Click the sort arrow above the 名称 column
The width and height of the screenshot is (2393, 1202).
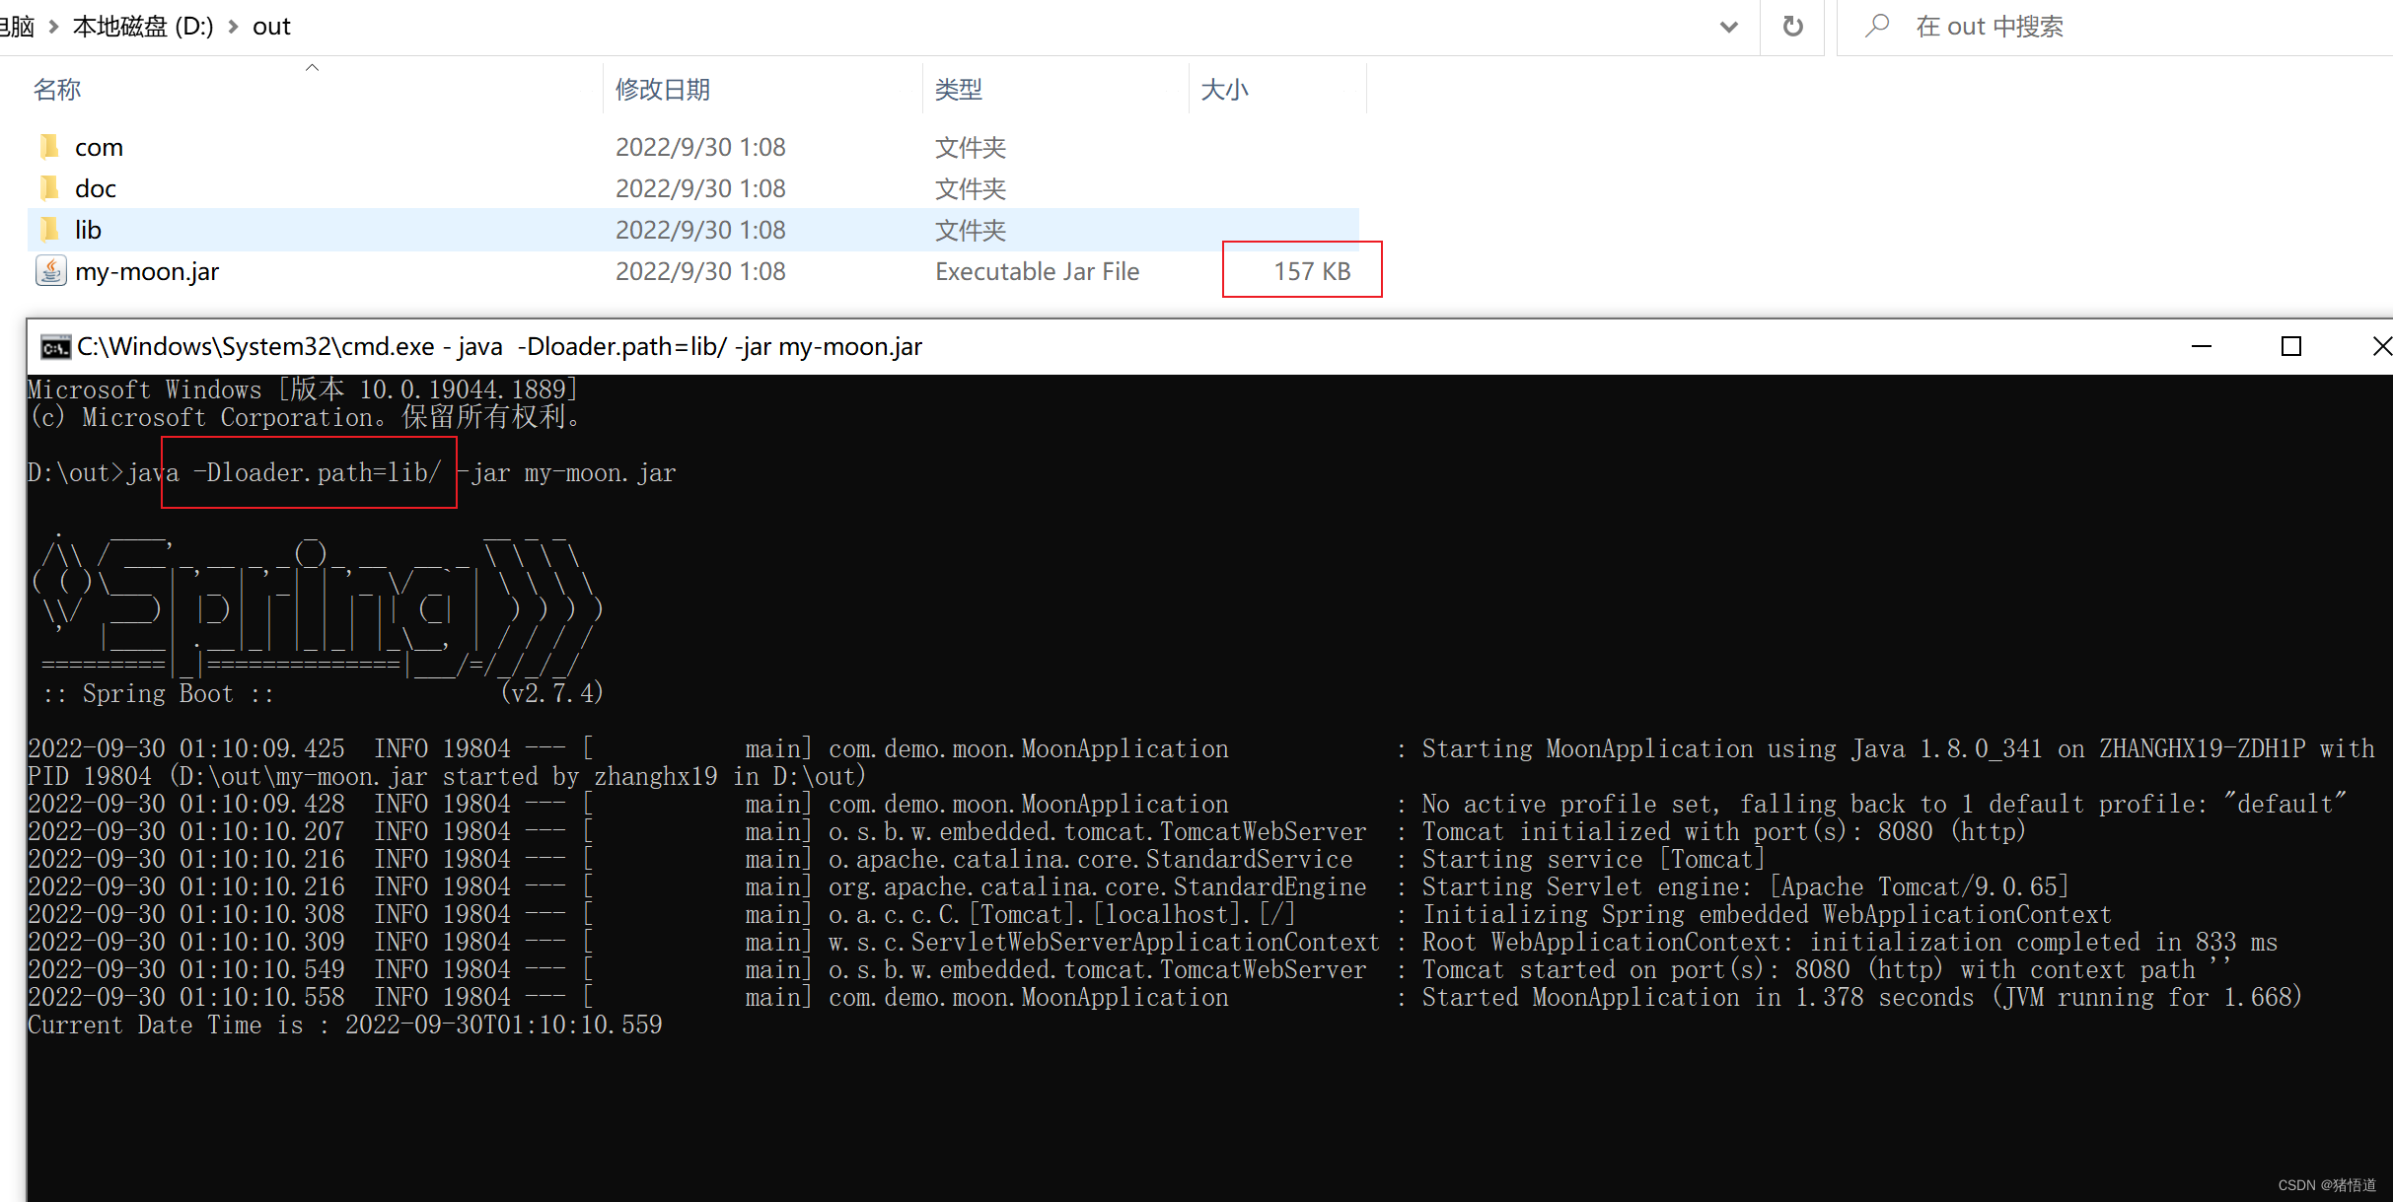(312, 67)
